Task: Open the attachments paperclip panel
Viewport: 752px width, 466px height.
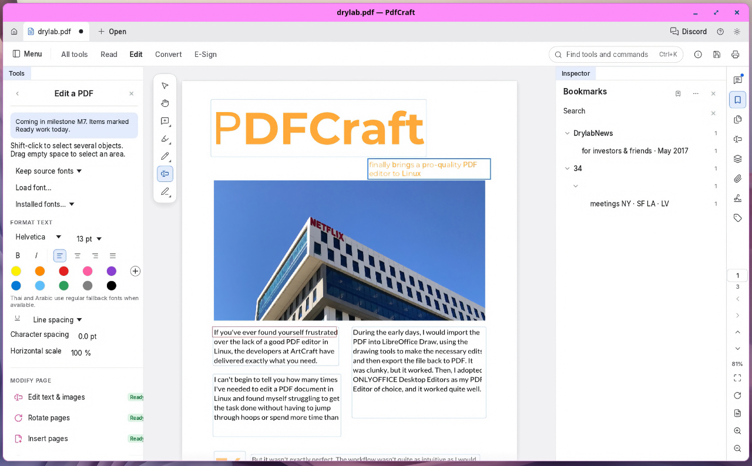Action: click(x=738, y=178)
